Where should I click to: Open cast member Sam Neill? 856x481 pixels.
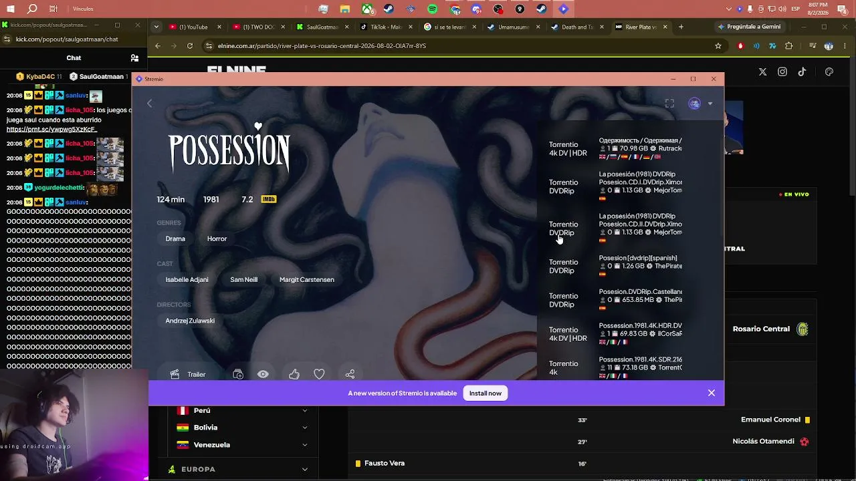click(x=243, y=279)
